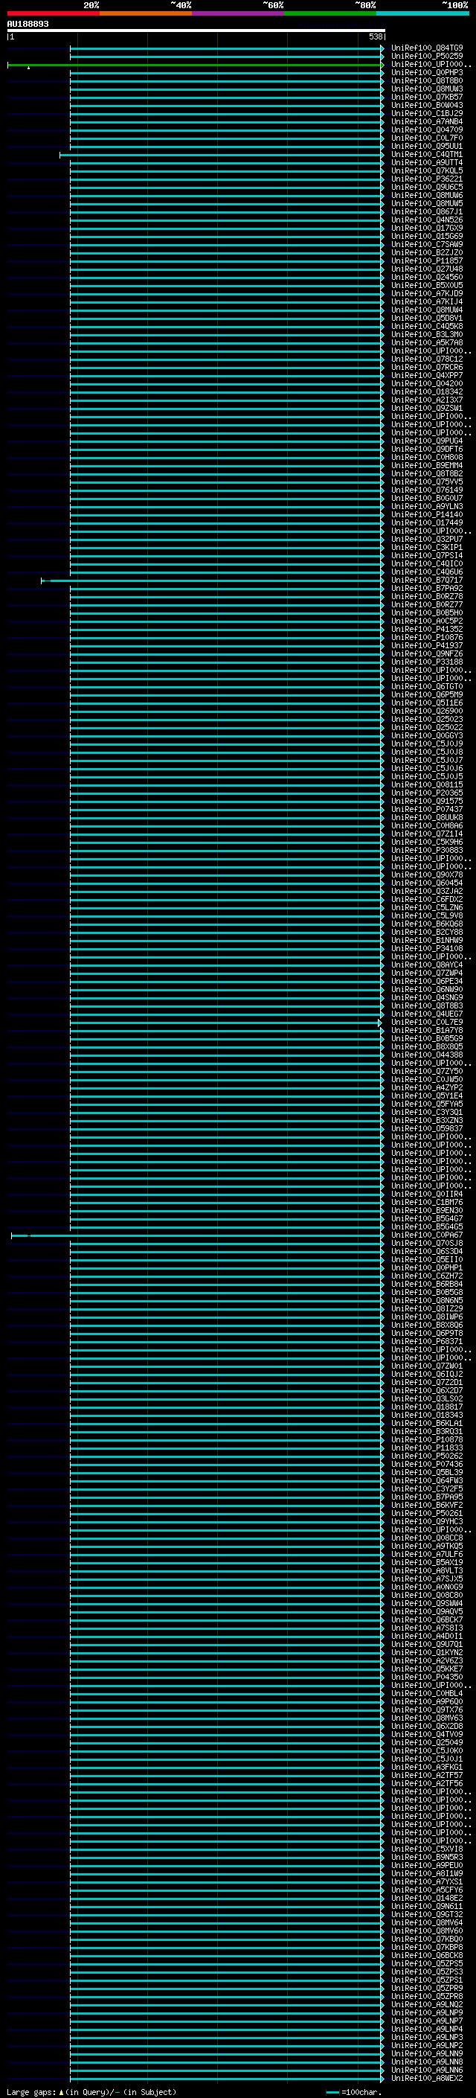Open hit UniRef100_P50259
Image resolution: width=476 pixels, height=2098 pixels.
[x=426, y=57]
